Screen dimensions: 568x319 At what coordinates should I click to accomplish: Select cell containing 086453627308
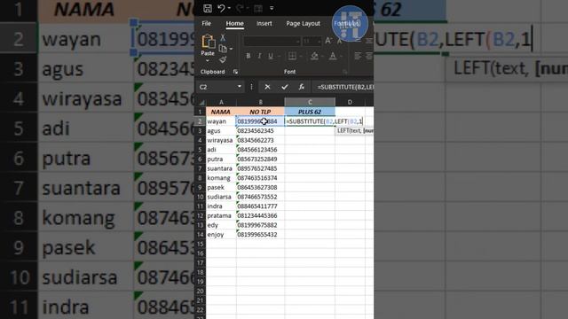click(x=260, y=187)
